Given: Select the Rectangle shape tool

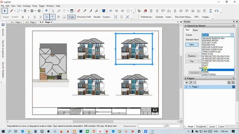Looking at the screenshot, I should click(x=25, y=11).
